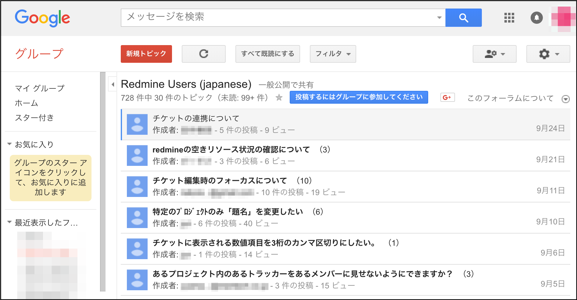This screenshot has width=577, height=300.
Task: Click the Google logo
Action: (x=42, y=18)
